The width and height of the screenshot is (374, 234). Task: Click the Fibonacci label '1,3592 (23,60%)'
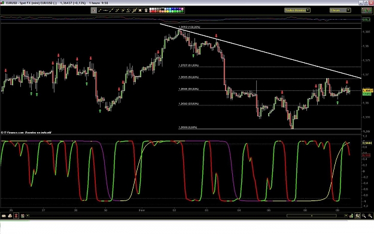188,104
